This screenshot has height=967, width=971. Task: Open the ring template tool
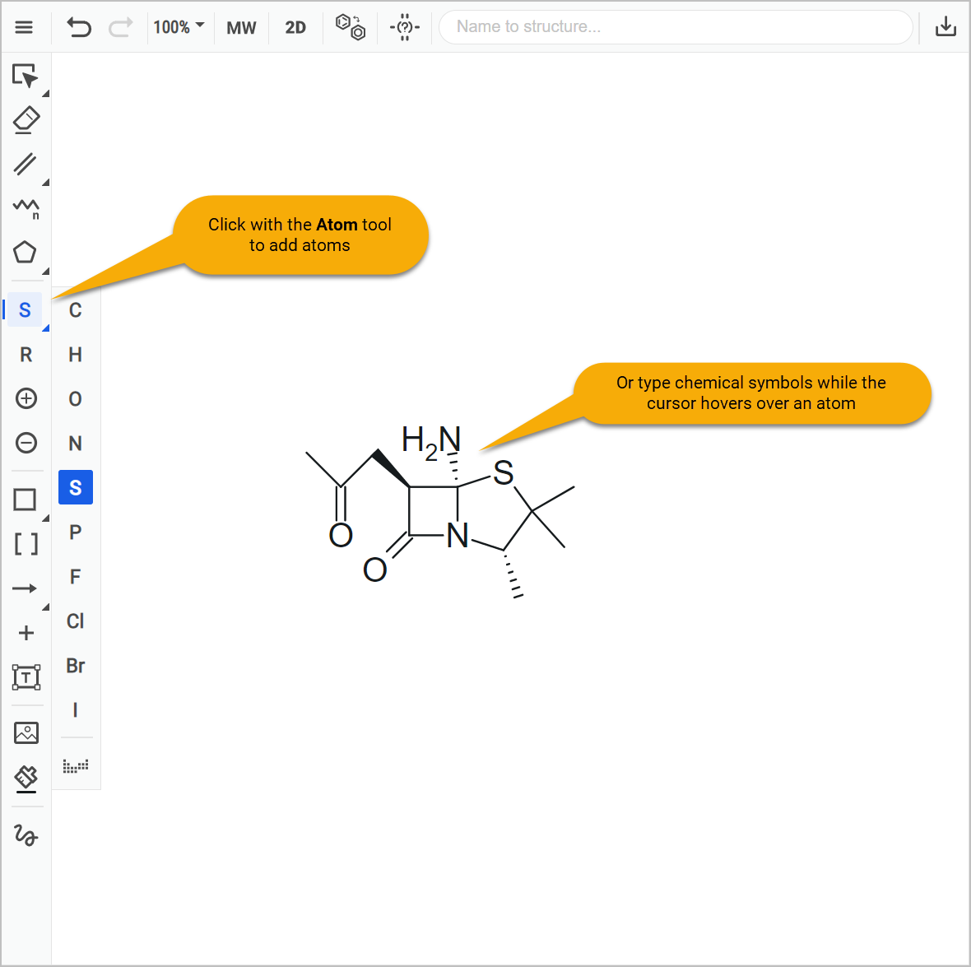(26, 252)
